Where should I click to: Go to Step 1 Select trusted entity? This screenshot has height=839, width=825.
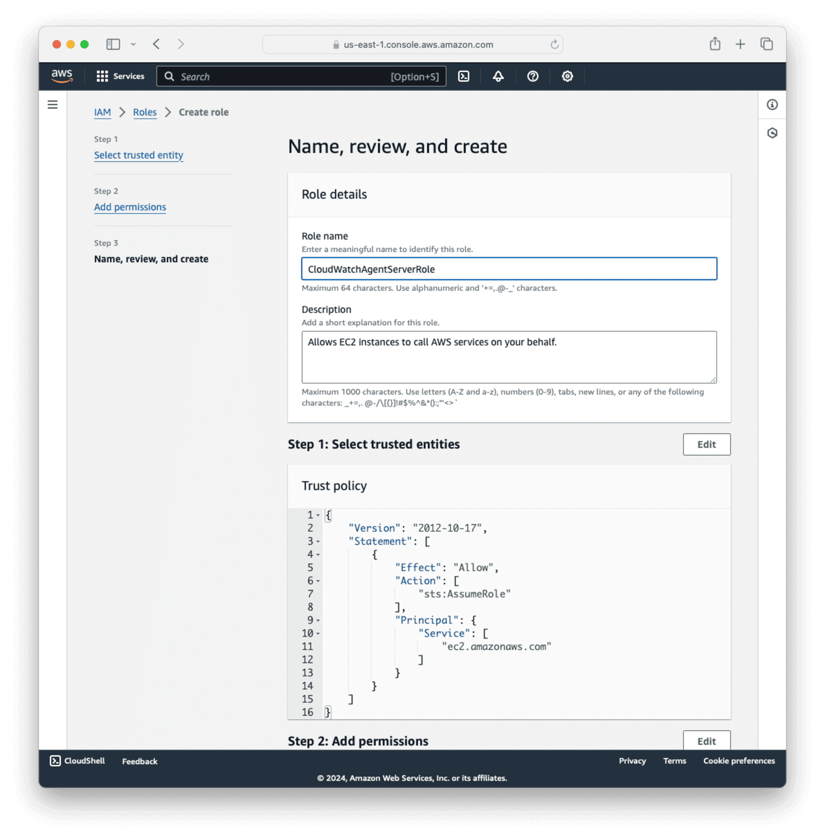point(139,155)
